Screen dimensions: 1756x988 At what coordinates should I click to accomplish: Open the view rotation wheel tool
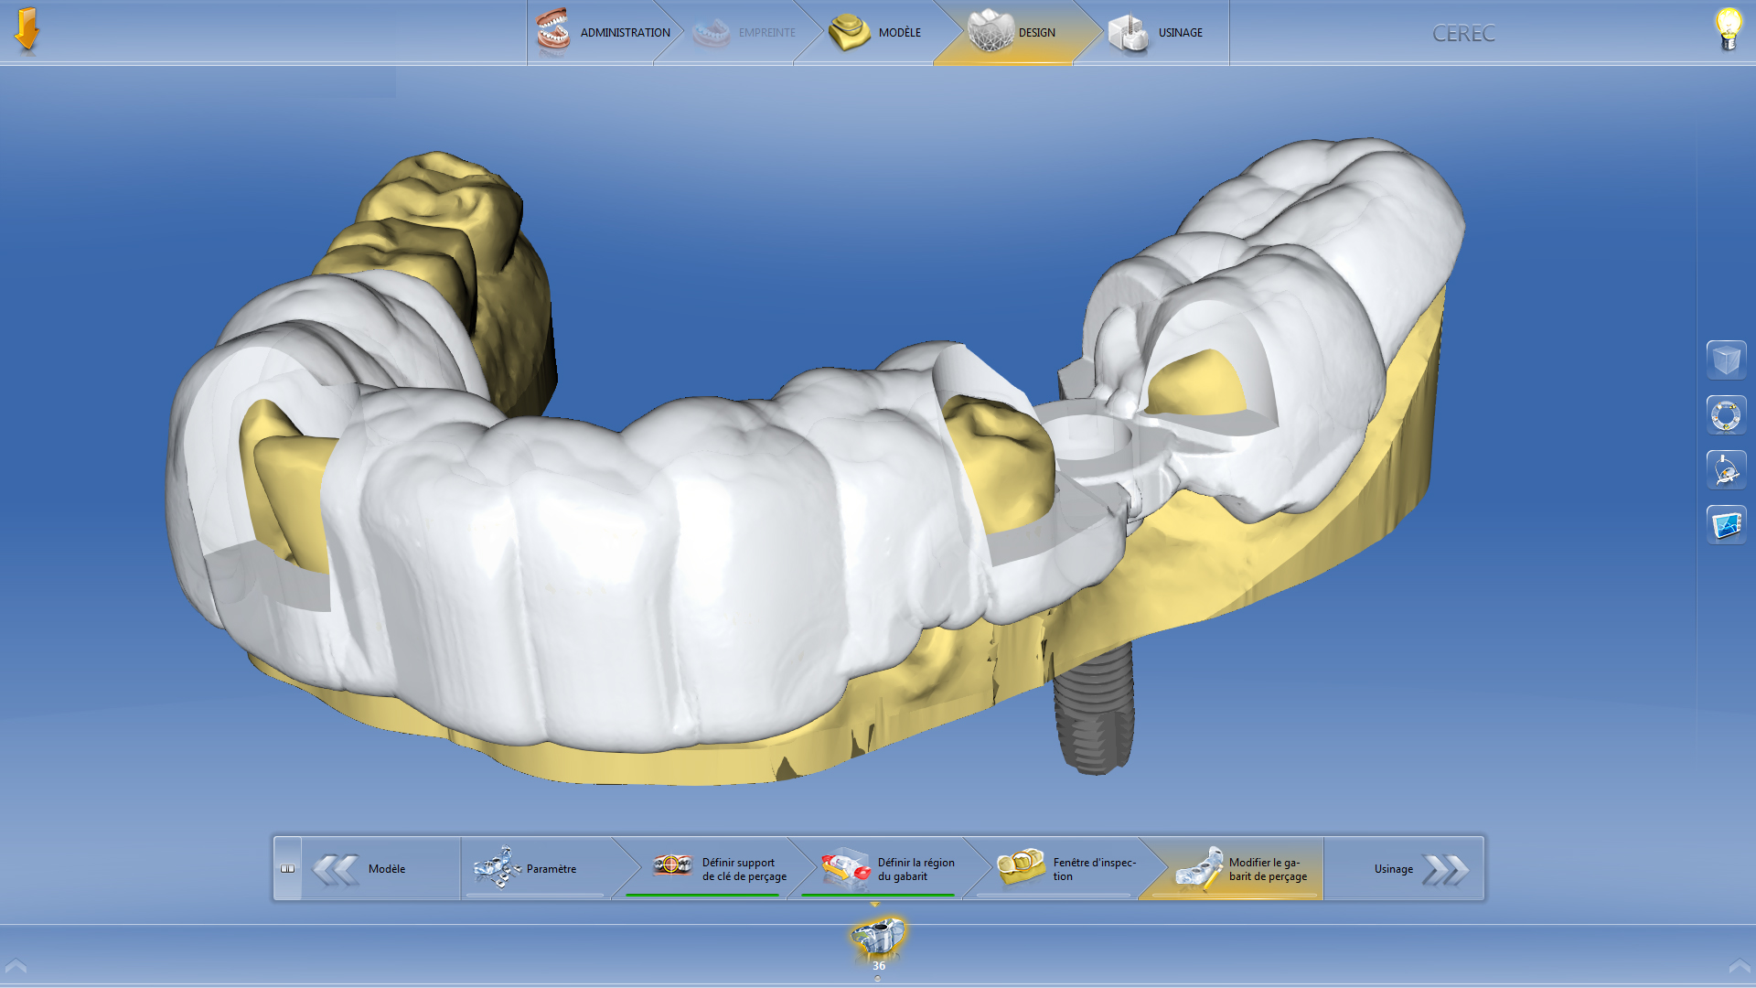(1726, 414)
